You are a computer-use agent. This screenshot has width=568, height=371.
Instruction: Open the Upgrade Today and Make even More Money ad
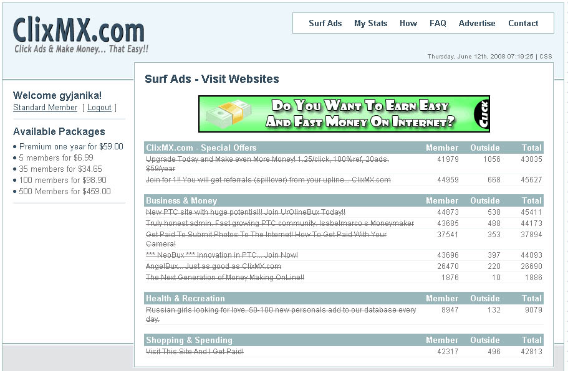[267, 164]
